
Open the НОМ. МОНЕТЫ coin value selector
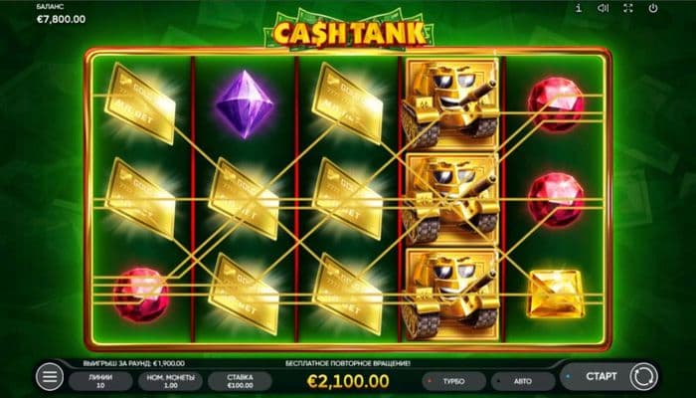pyautogui.click(x=170, y=381)
